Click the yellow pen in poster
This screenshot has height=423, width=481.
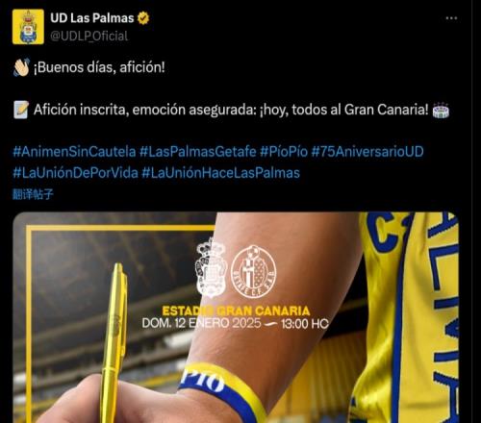(114, 343)
